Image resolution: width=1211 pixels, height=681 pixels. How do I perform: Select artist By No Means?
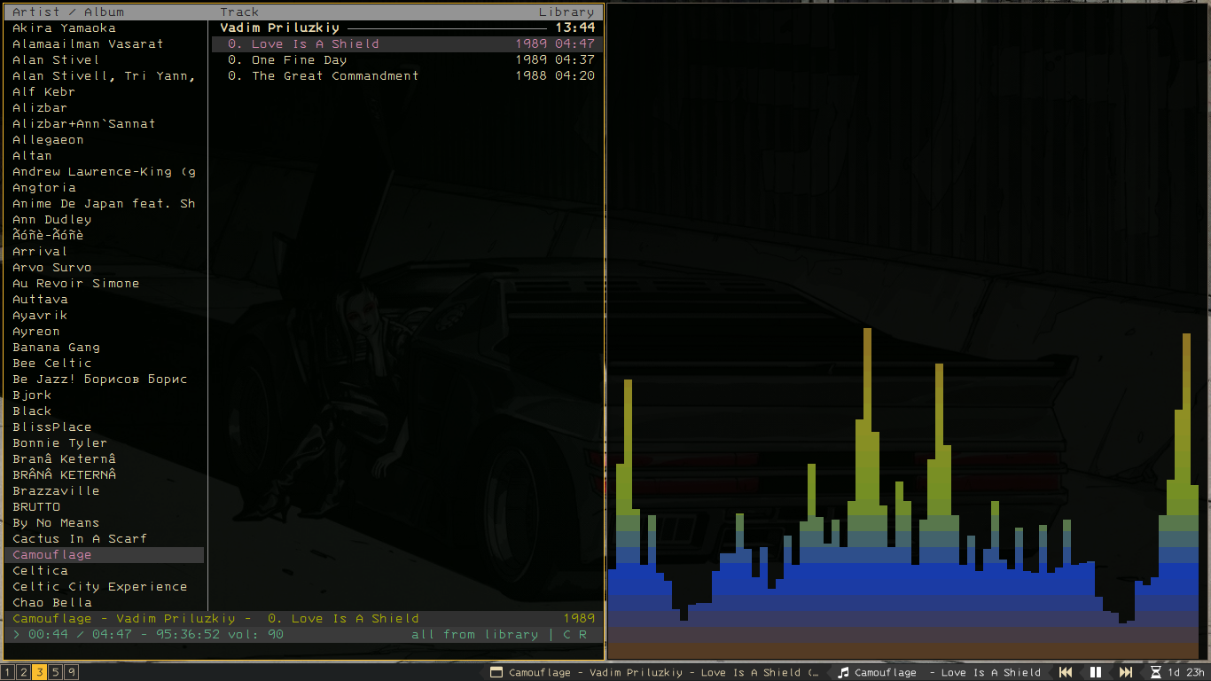56,523
